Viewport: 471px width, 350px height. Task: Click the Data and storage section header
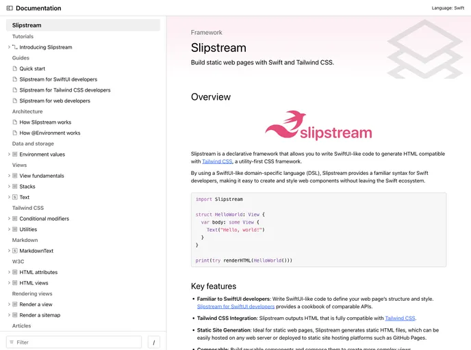pyautogui.click(x=33, y=144)
